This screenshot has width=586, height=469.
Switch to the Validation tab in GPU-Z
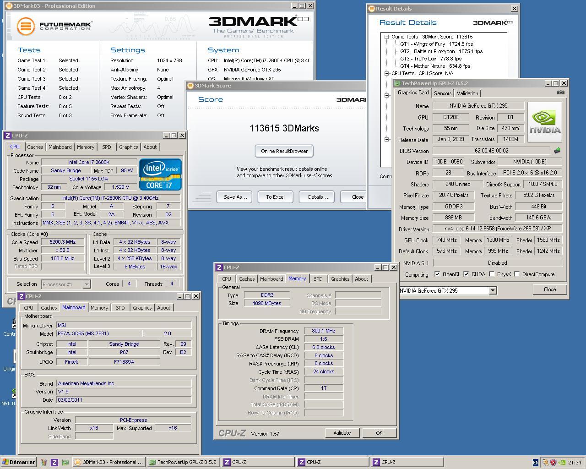click(467, 93)
